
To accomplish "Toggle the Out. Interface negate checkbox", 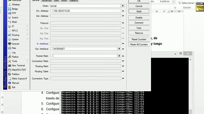I will point(51,49).
